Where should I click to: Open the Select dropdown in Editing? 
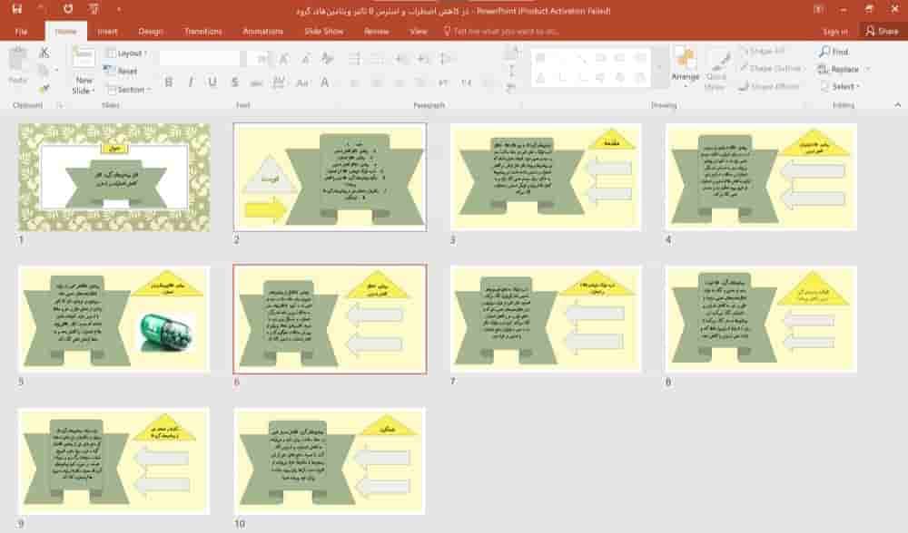click(840, 86)
